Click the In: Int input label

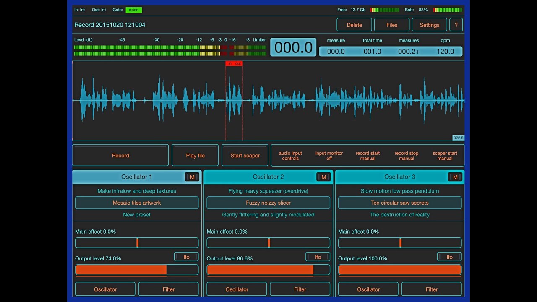tap(79, 10)
